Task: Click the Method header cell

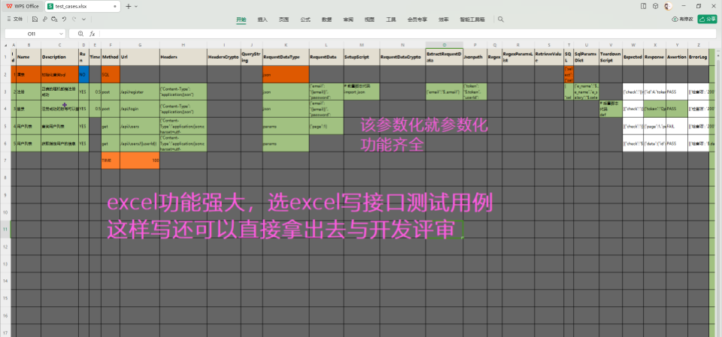Action: (x=111, y=56)
